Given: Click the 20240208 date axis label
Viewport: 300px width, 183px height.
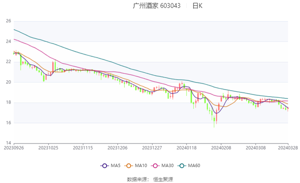Looking at the screenshot, I should [221, 147].
